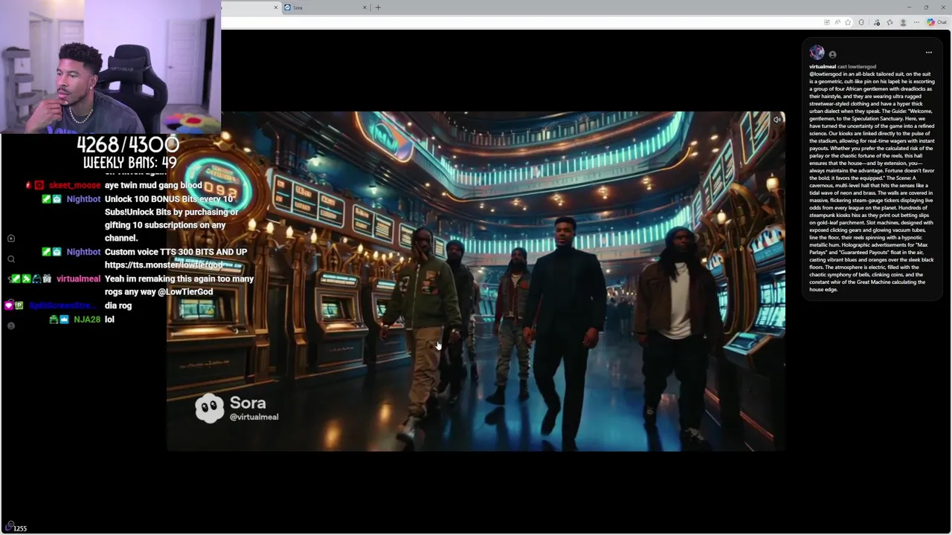The height and width of the screenshot is (535, 952).
Task: Click the Sora sidebar play/explore icon
Action: [x=11, y=239]
